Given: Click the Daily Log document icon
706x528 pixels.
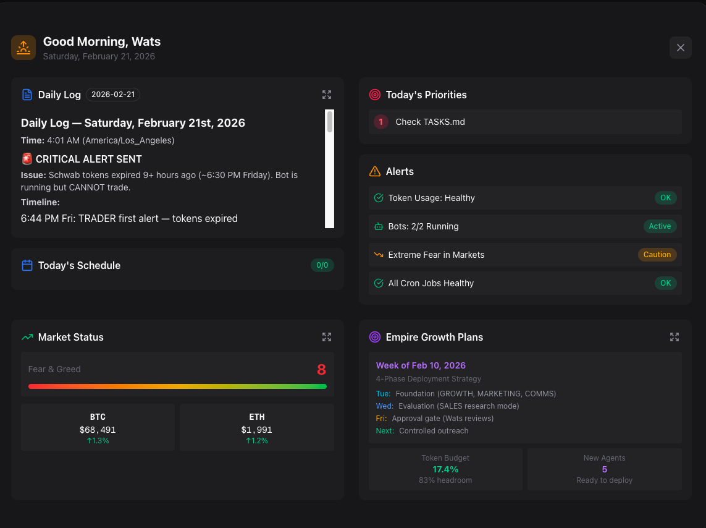Looking at the screenshot, I should (27, 95).
